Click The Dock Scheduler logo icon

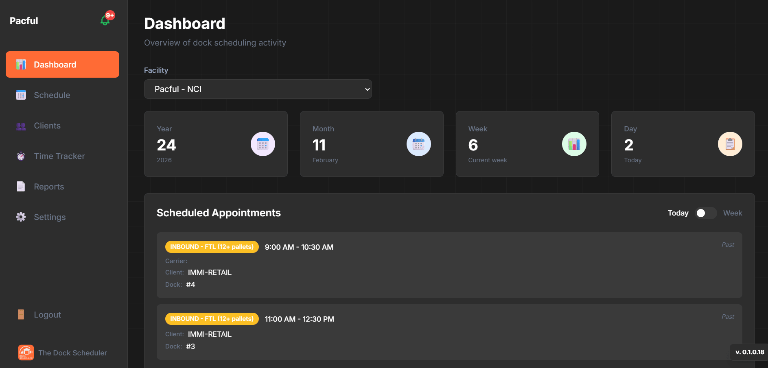pos(26,352)
